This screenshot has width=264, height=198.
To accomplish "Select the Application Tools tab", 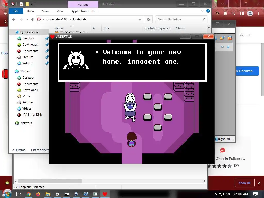I will [x=83, y=11].
